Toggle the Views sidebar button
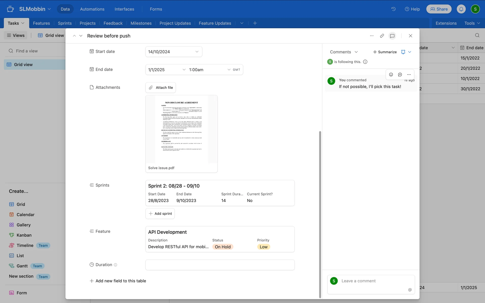The height and width of the screenshot is (303, 485). point(16,35)
